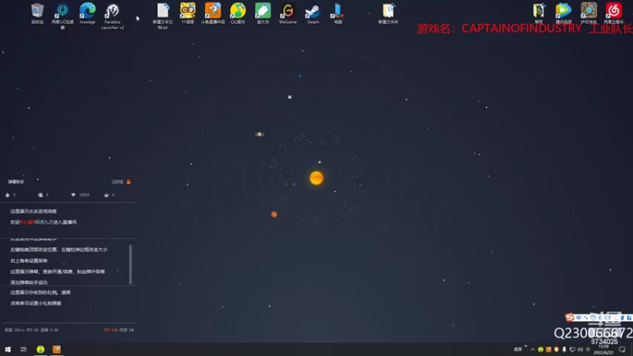Toggle Chinese mode on Sogou IME toolbar
Screen dimensions: 633x356
(x=578, y=318)
